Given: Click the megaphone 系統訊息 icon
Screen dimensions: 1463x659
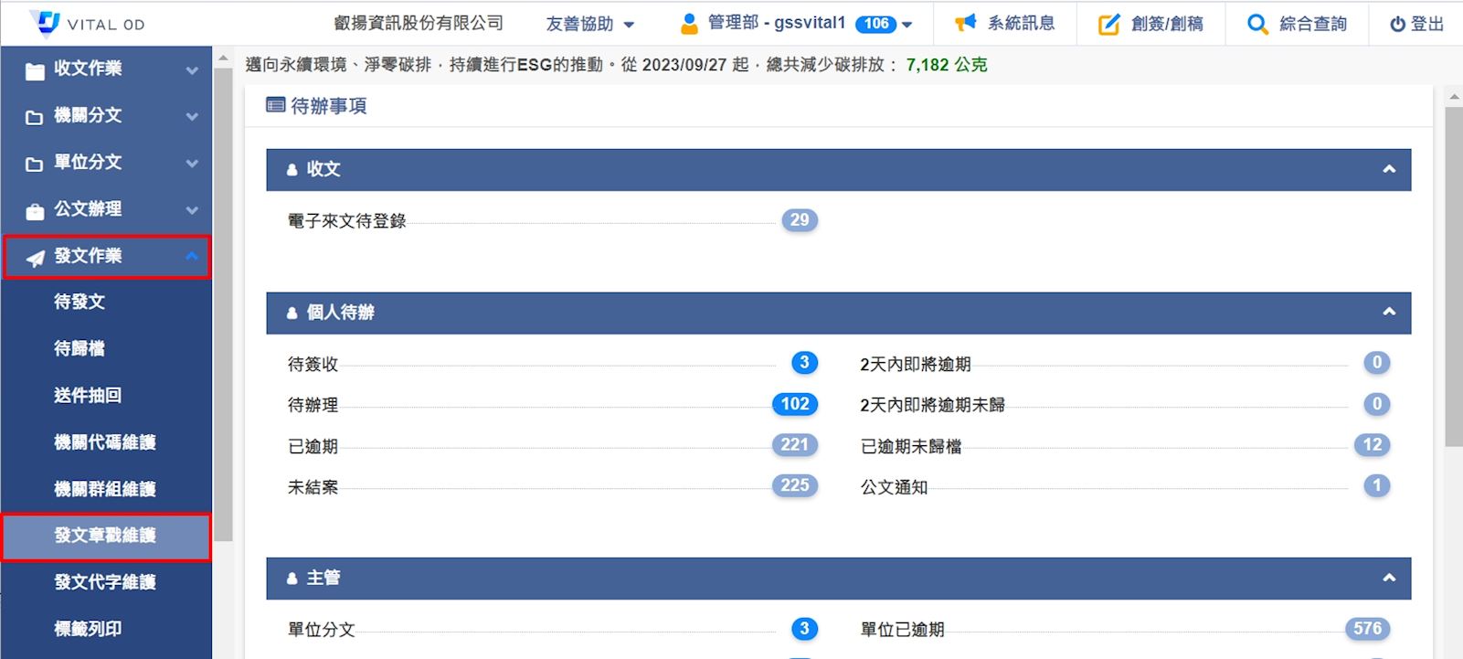Looking at the screenshot, I should 965,24.
